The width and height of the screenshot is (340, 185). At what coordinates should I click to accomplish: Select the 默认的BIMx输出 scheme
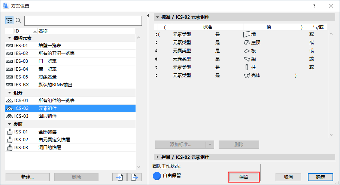tap(70, 85)
